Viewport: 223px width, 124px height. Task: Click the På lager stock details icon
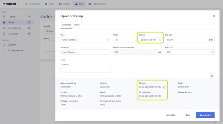click(x=164, y=87)
